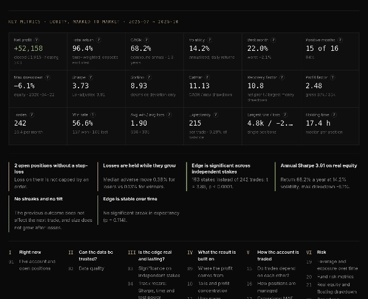Open 'Where the profit comes from' link
The width and height of the screenshot is (368, 299).
pyautogui.click(x=215, y=272)
